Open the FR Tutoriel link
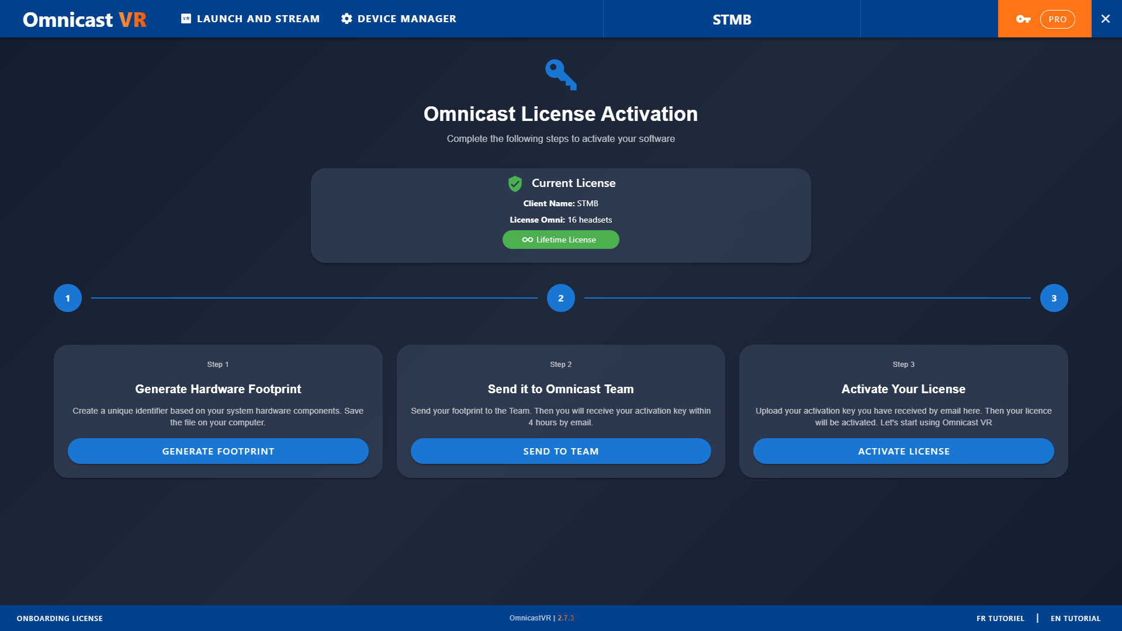The width and height of the screenshot is (1122, 631). coord(1000,618)
